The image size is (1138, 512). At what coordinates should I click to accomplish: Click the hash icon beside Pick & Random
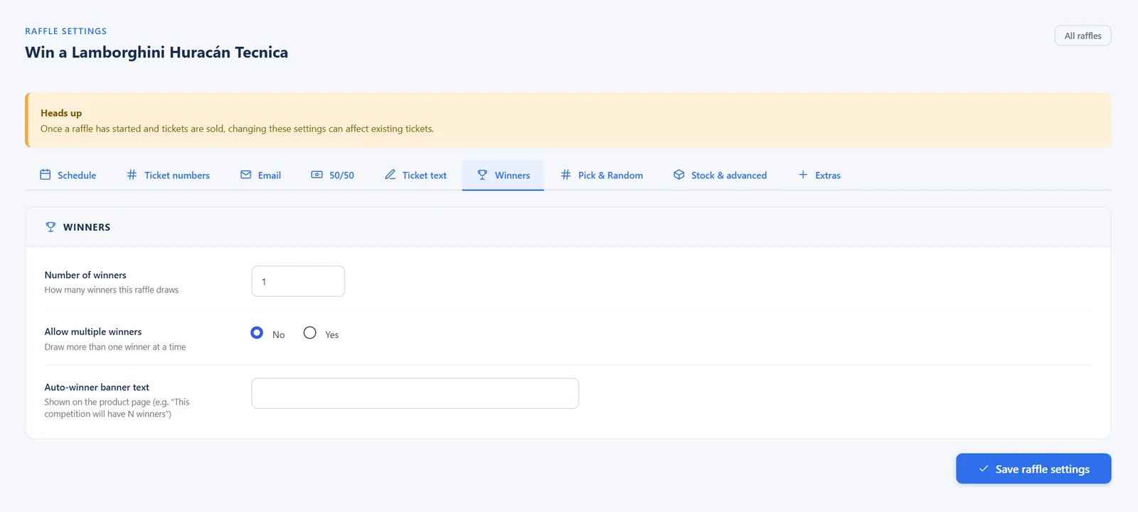pyautogui.click(x=565, y=175)
